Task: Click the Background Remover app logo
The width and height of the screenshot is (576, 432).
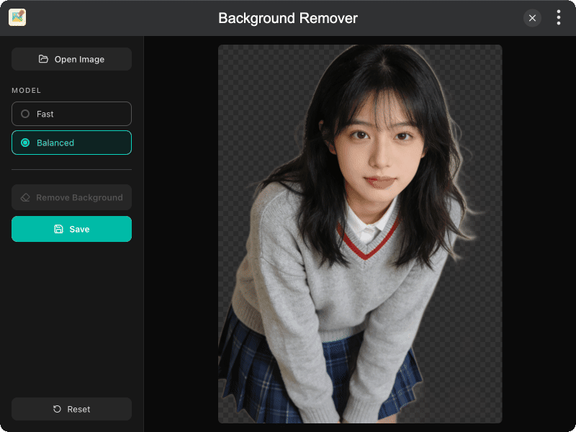Action: click(17, 17)
